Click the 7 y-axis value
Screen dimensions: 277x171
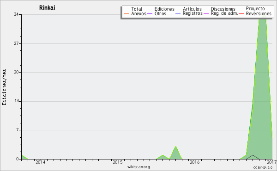coord(18,130)
